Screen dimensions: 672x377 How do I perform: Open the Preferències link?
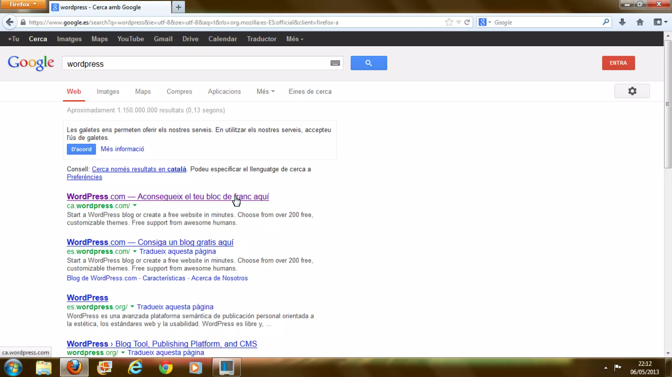click(x=84, y=177)
